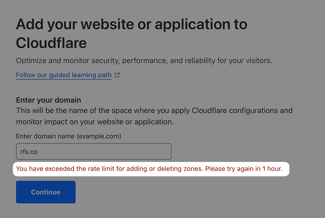
Task: Click the "monitor impact on your website" text line
Action: tap(95, 122)
